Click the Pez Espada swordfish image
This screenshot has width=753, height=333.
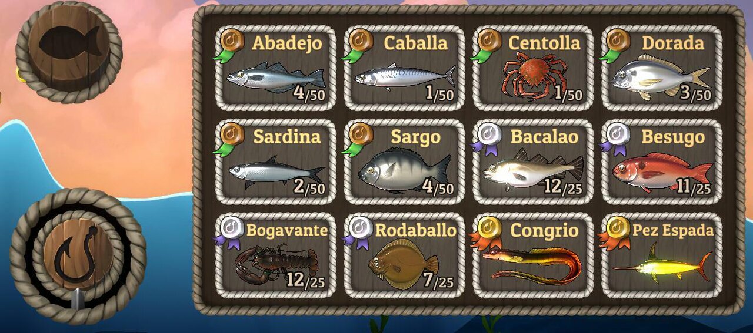tap(661, 264)
